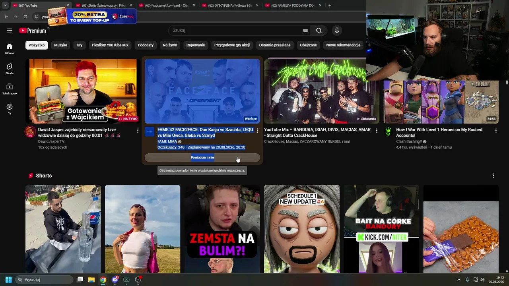Open the Windows Start menu
Screen dimensions: 509x286
[x=8, y=280]
